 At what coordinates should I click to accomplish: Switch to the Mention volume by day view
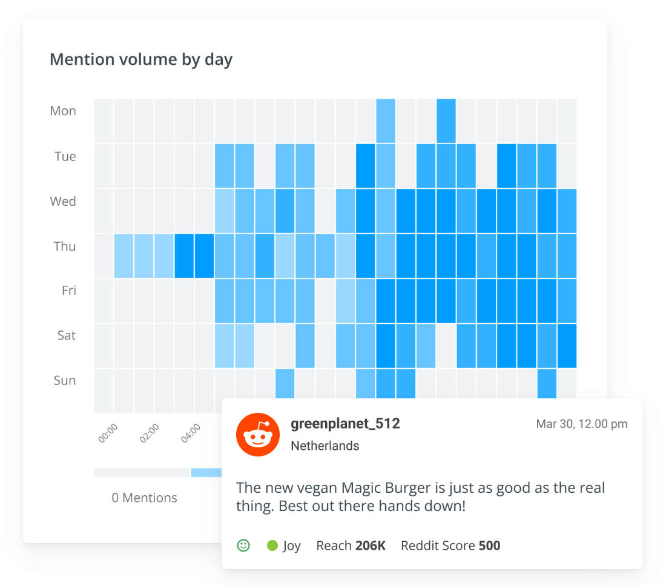[x=141, y=59]
